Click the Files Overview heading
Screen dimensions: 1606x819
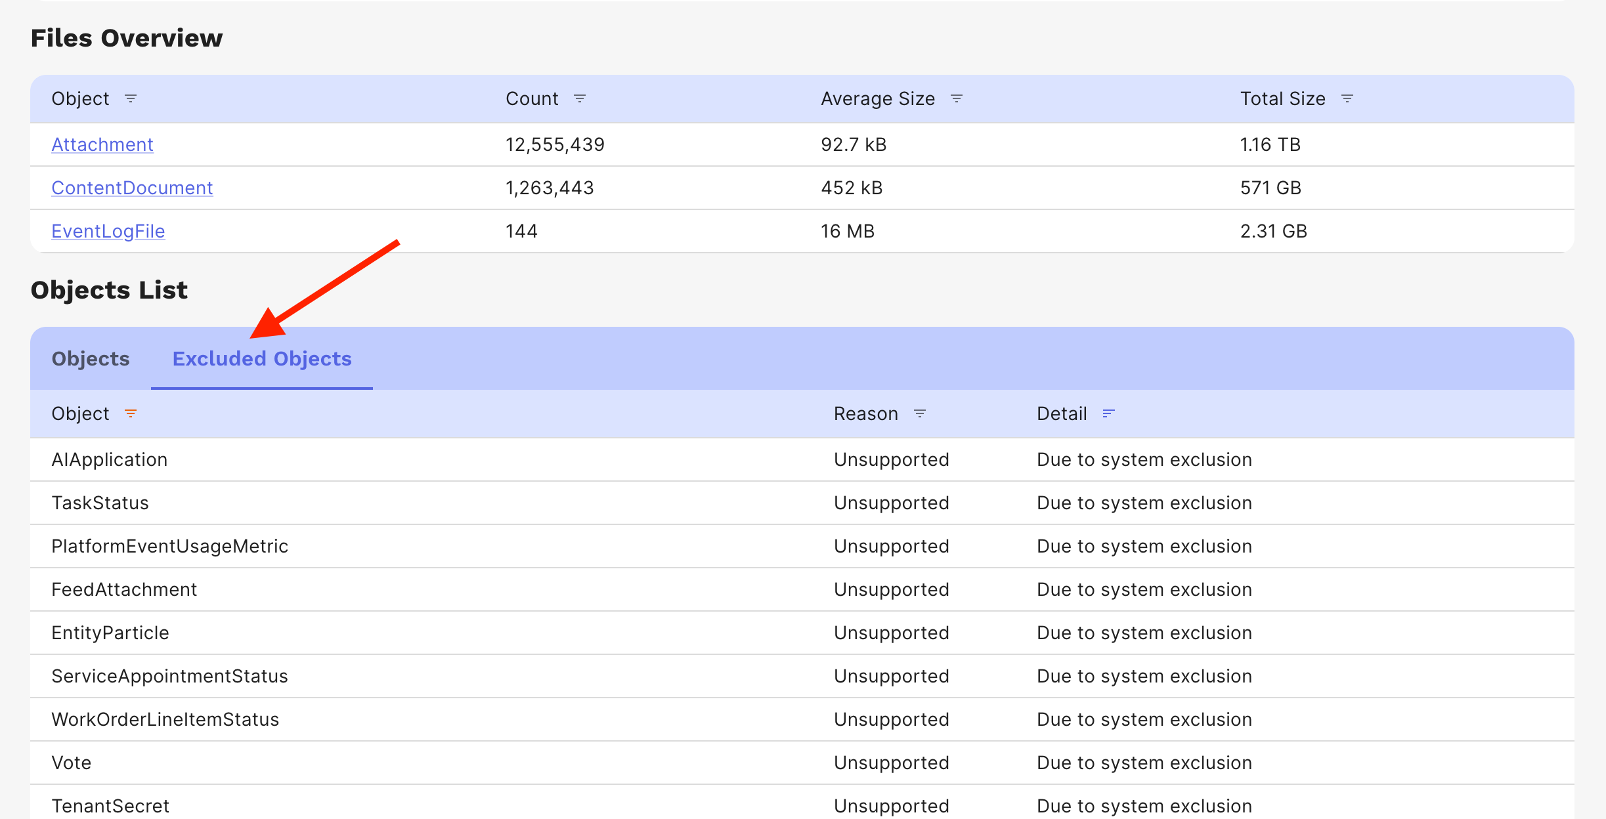coord(127,38)
